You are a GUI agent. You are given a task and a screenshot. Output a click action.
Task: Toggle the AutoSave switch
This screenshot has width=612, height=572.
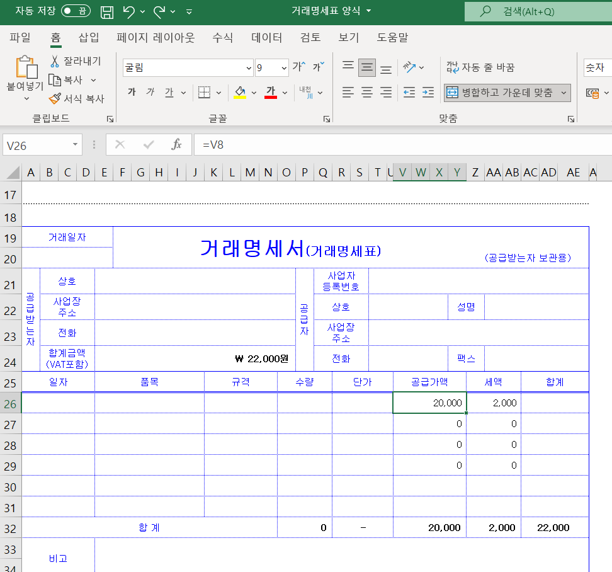click(76, 11)
